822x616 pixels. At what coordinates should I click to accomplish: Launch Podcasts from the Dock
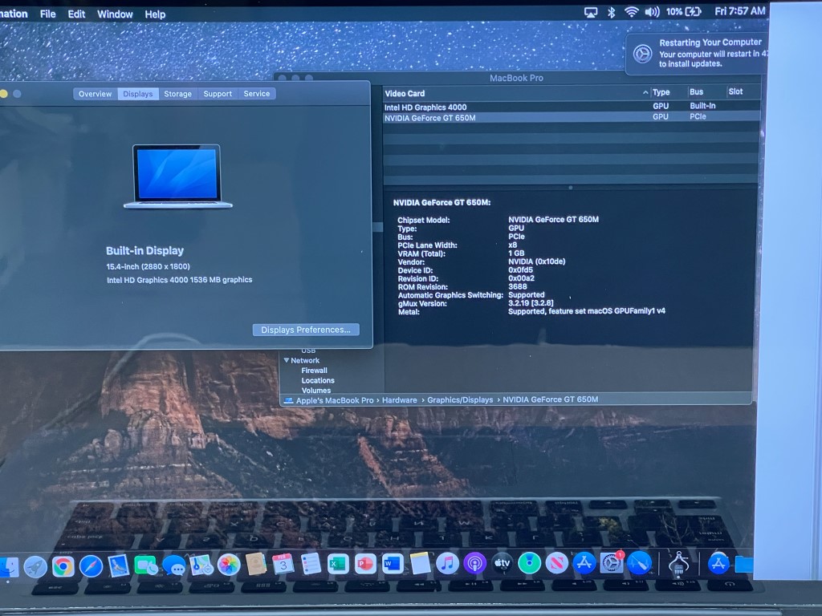click(474, 564)
